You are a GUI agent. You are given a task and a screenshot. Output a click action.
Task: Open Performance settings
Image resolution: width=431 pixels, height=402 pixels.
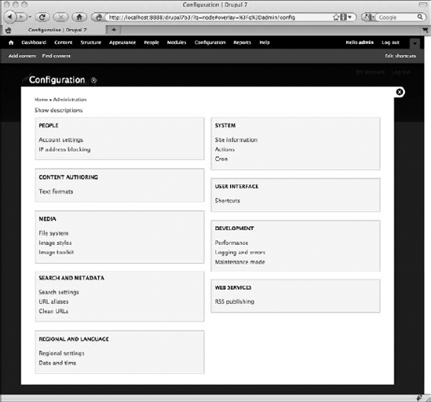(232, 243)
